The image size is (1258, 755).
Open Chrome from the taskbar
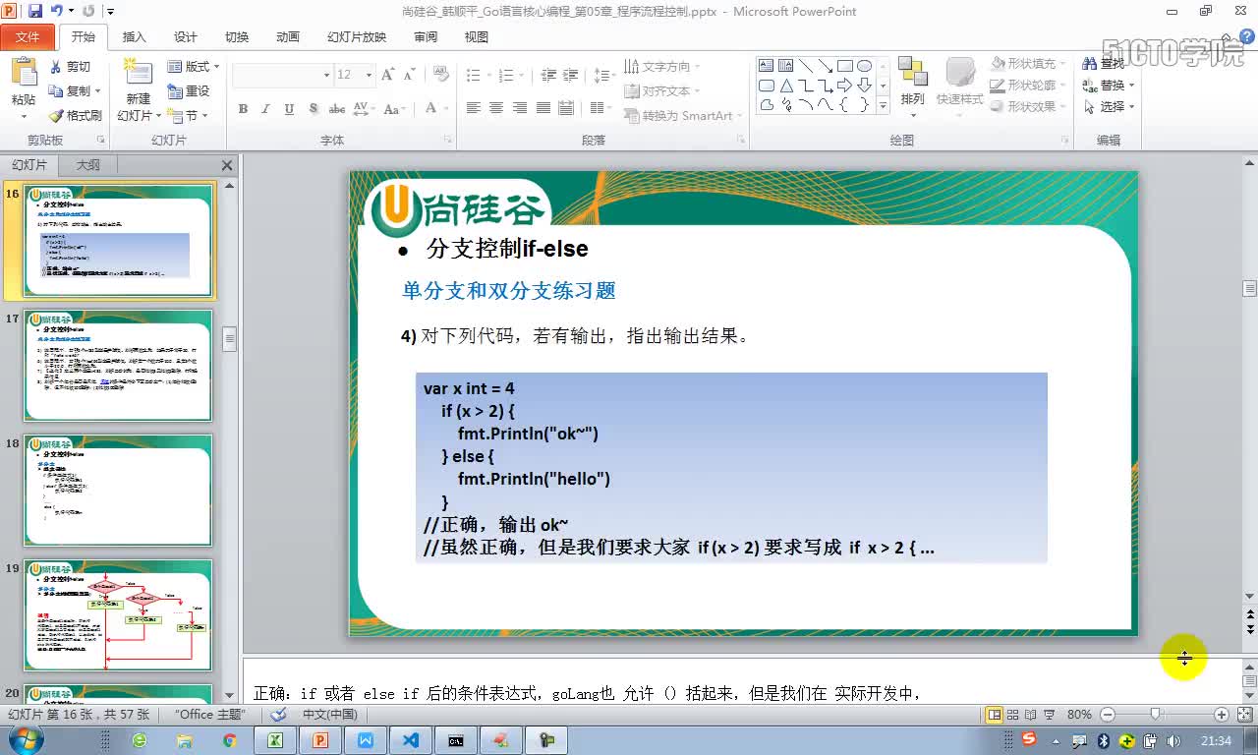[x=229, y=740]
